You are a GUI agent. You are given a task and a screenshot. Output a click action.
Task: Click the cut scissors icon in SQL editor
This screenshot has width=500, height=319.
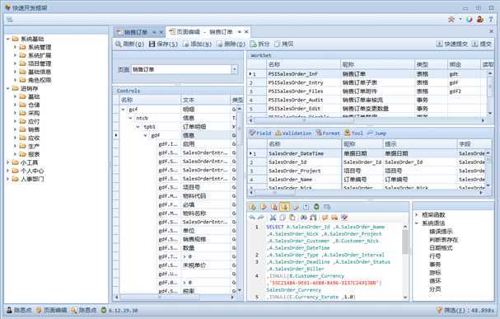[x=273, y=218]
